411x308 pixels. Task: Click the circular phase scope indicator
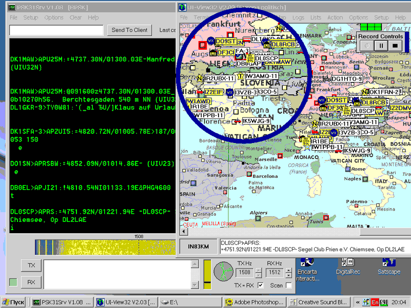(223, 271)
